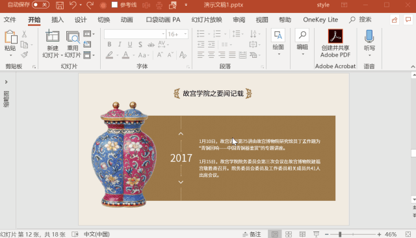416x238 pixels.
Task: Open the font name combo box dropdown
Action: (x=163, y=34)
